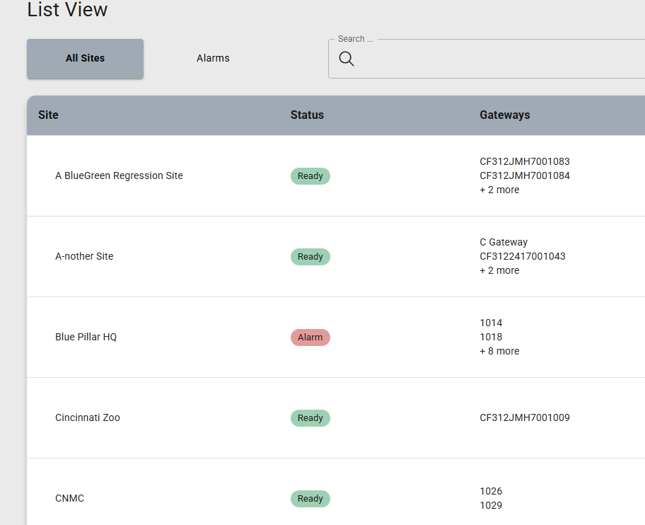Click gateway CF312JMH7001009
645x525 pixels.
click(x=524, y=417)
